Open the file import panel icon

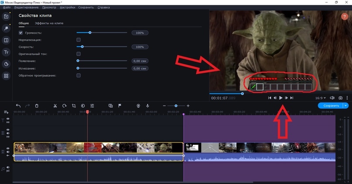tap(6, 17)
